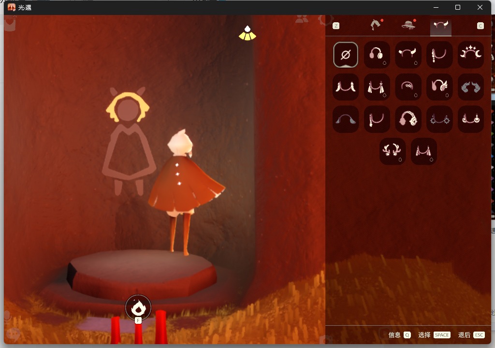Choose the small wave-pattern headband
This screenshot has height=348, width=495.
click(x=408, y=87)
